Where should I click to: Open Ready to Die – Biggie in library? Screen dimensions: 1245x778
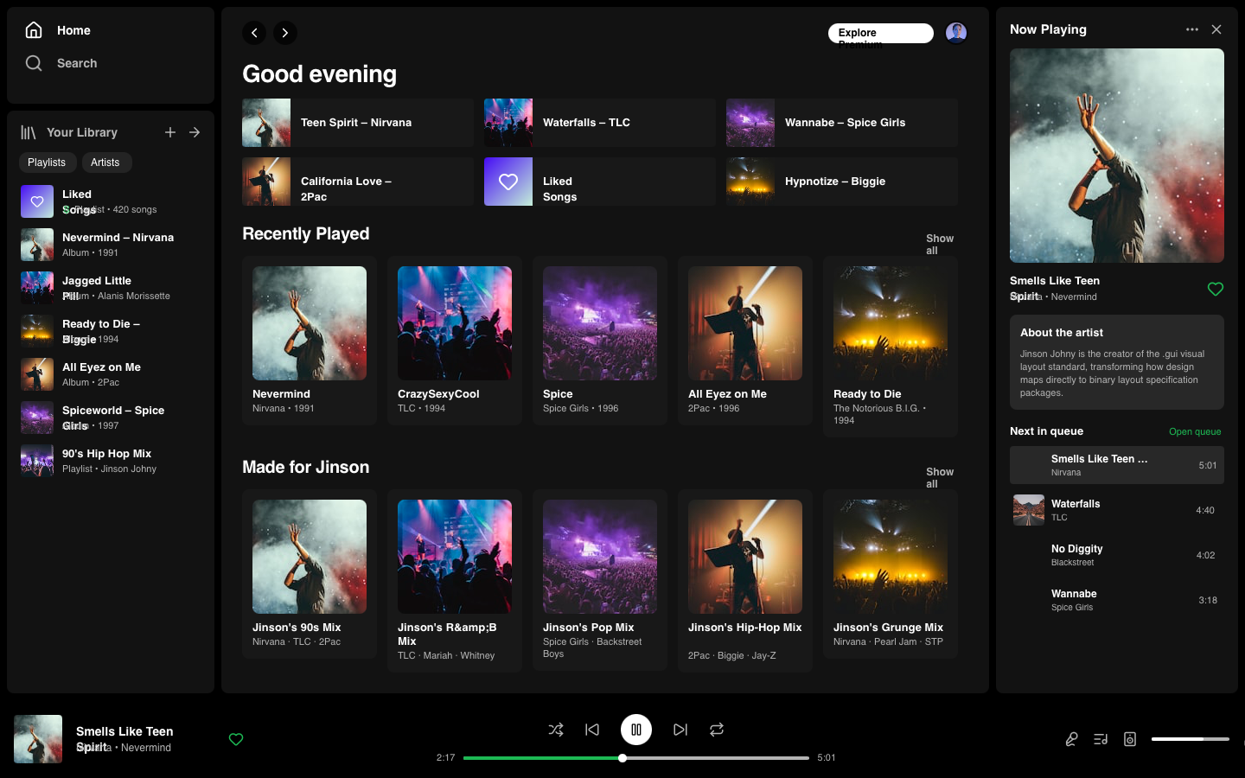(x=111, y=331)
